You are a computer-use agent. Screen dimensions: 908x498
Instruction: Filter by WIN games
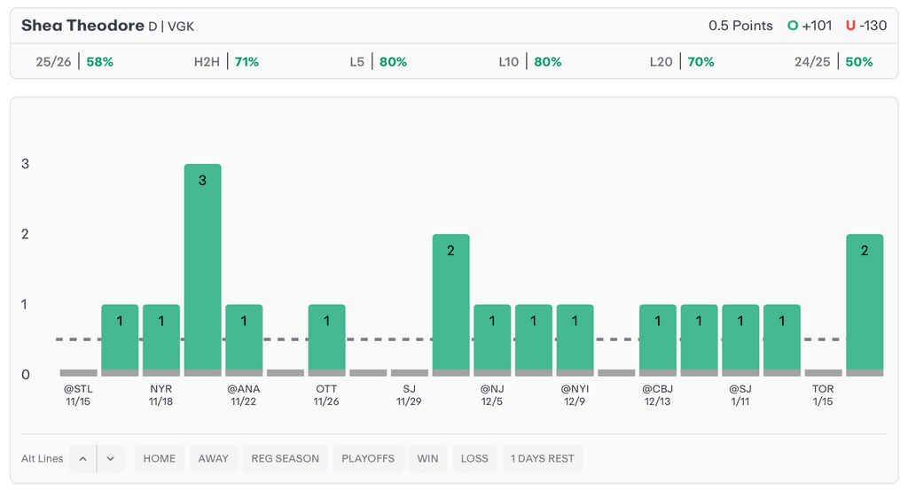(x=427, y=458)
